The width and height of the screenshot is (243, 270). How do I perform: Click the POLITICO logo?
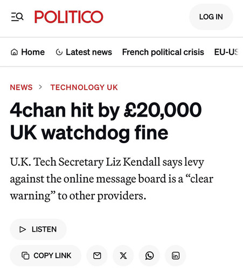tap(69, 17)
